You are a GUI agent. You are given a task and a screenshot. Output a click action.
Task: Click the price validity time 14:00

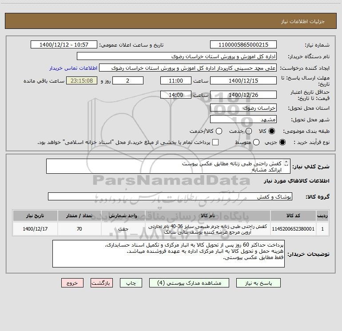[x=176, y=95]
